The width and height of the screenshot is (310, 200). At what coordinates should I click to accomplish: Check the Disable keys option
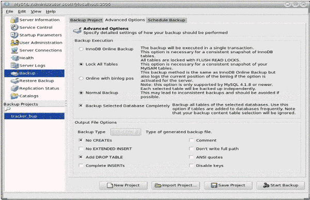[191, 165]
